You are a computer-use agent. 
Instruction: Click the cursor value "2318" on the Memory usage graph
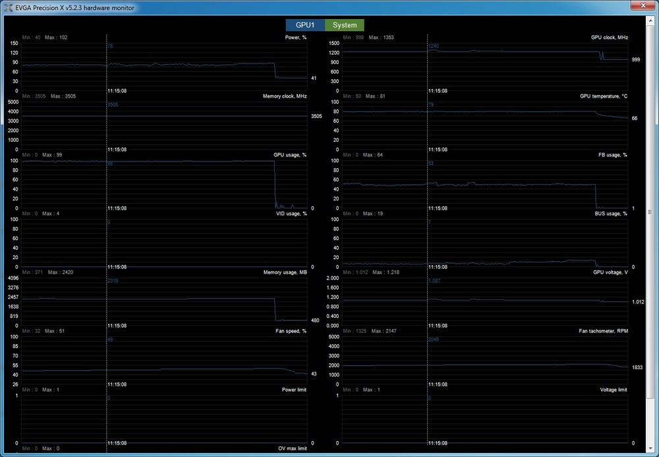click(x=113, y=281)
